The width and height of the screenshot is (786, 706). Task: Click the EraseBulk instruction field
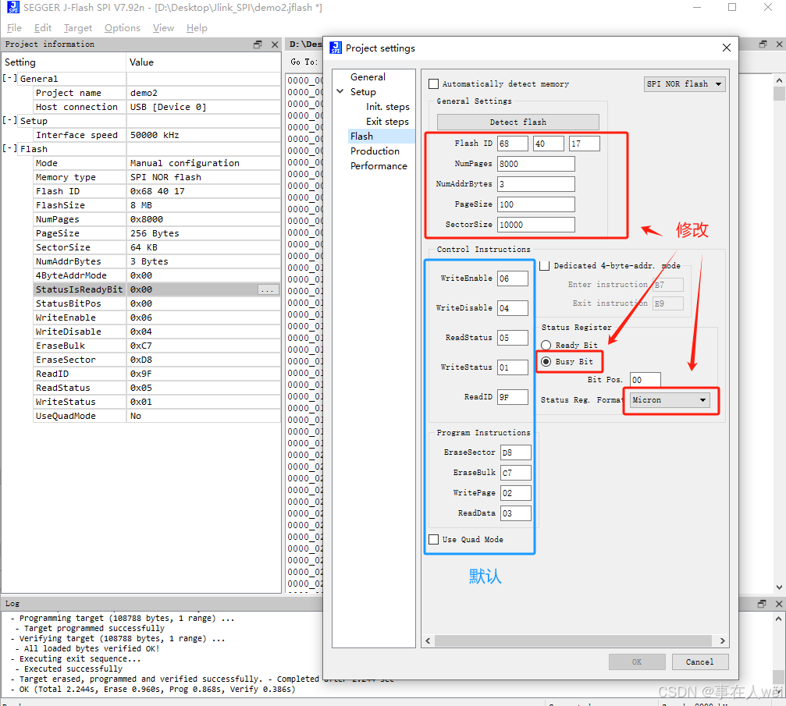pos(516,473)
